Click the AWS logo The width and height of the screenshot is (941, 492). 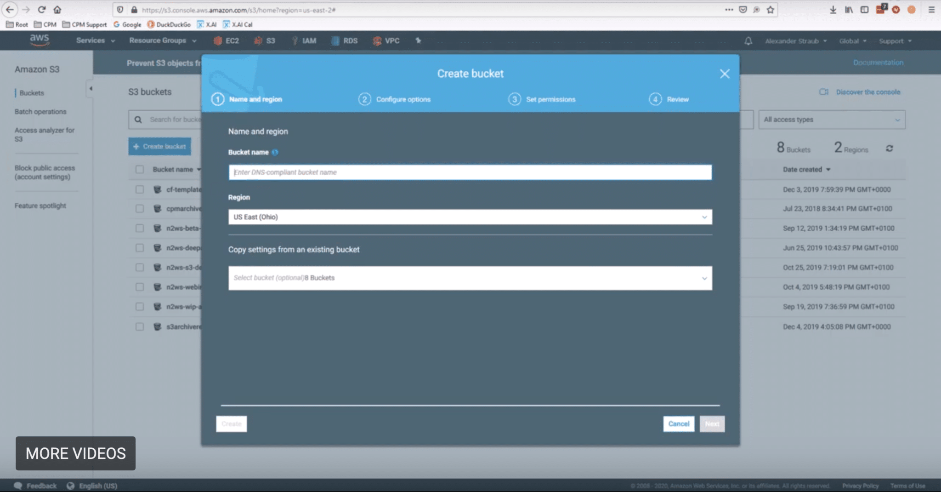pos(39,40)
